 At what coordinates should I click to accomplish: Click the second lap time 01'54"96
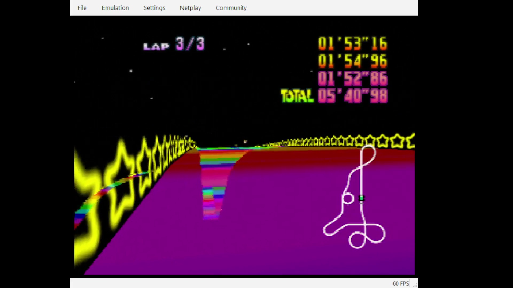(352, 61)
